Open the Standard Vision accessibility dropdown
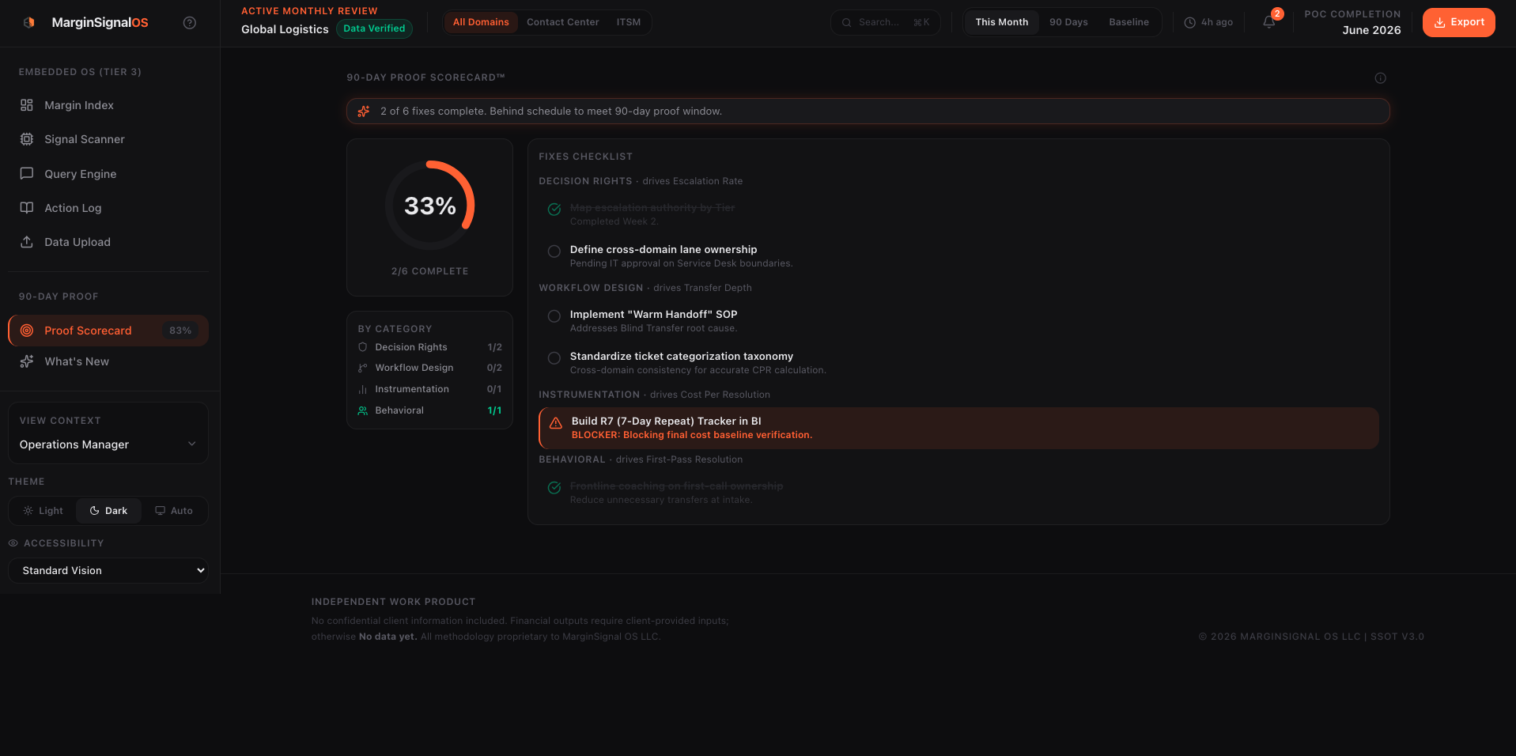 coord(108,570)
